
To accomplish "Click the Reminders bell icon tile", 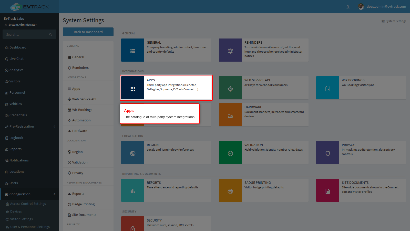I will point(230,50).
